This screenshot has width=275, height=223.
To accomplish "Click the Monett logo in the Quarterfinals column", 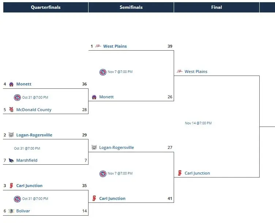I will (x=11, y=84).
